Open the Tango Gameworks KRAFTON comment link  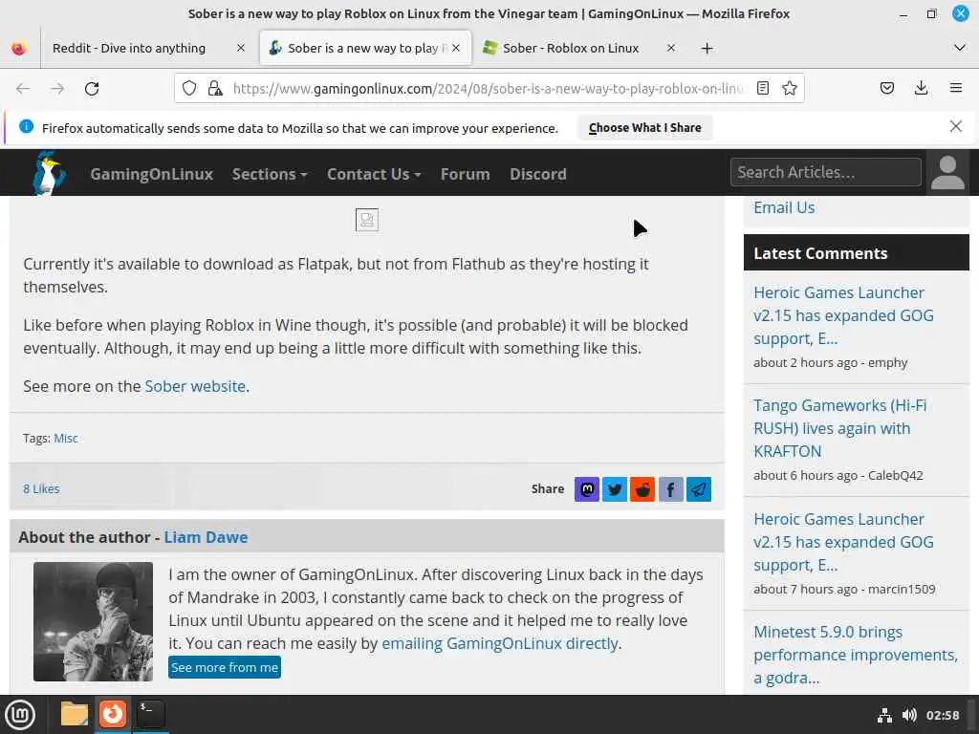click(839, 428)
